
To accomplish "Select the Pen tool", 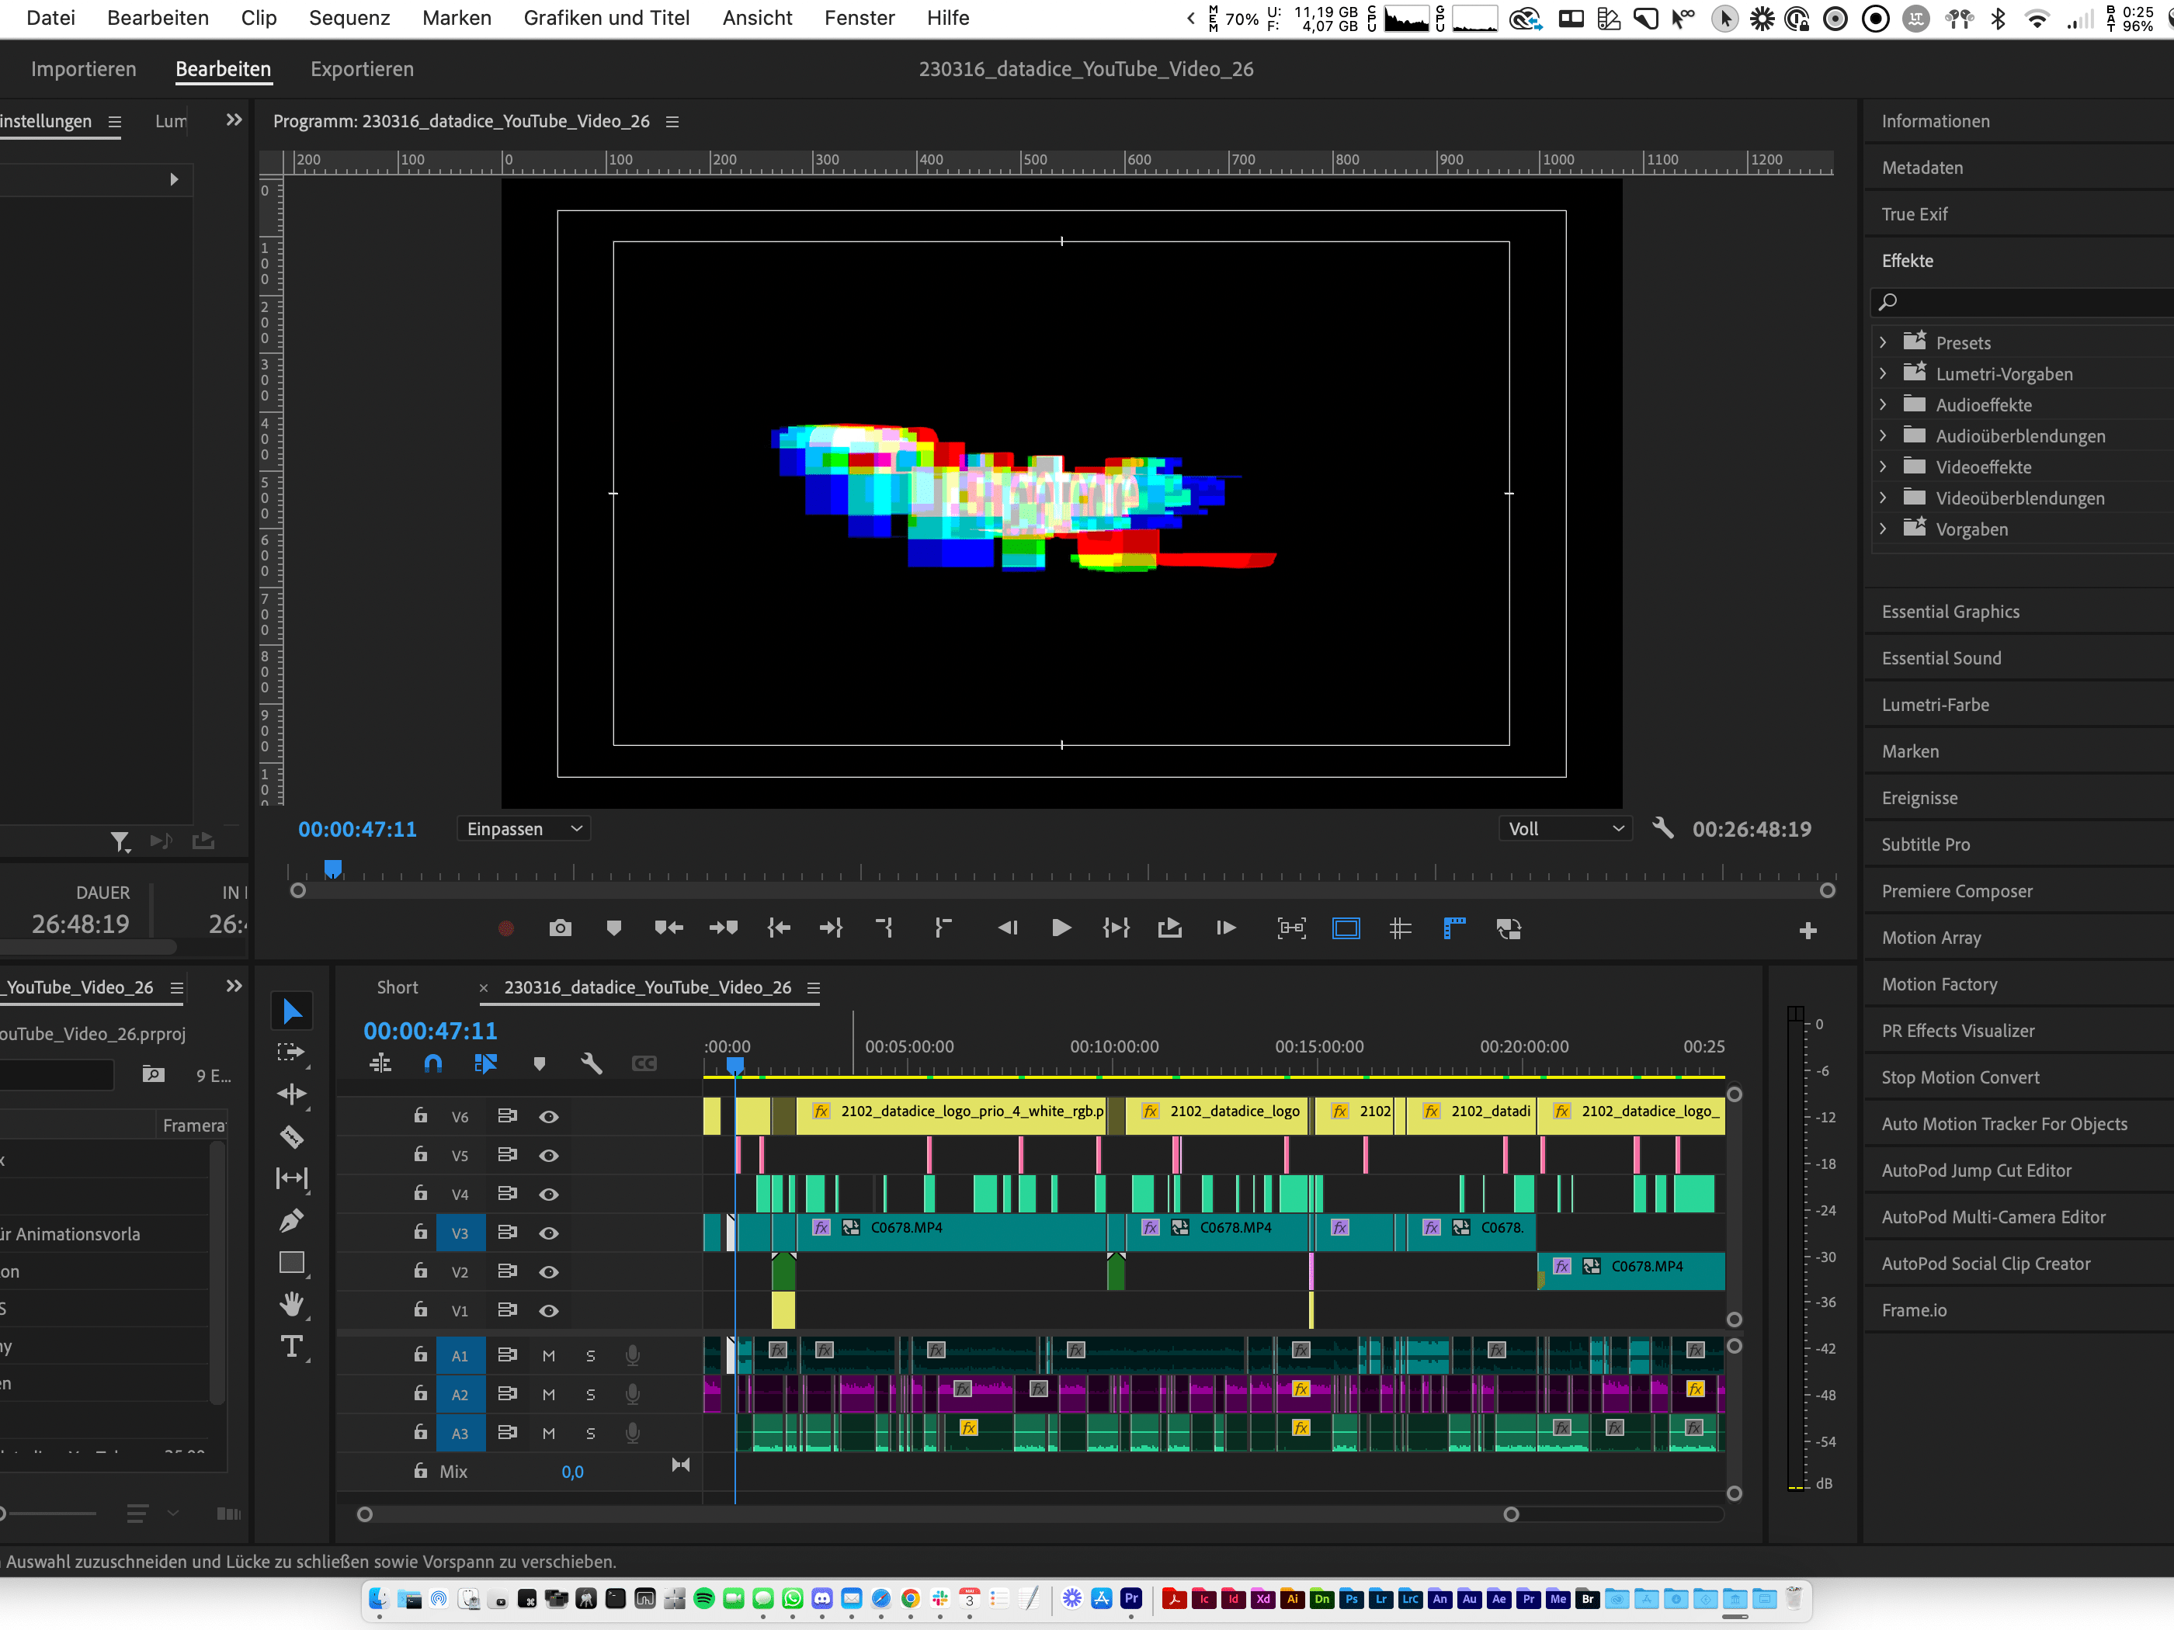I will (x=292, y=1220).
